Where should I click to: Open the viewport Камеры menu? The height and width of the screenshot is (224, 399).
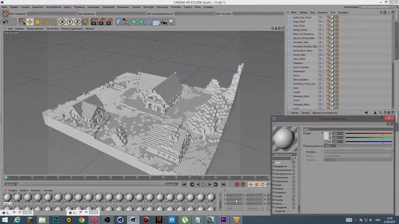[19, 29]
